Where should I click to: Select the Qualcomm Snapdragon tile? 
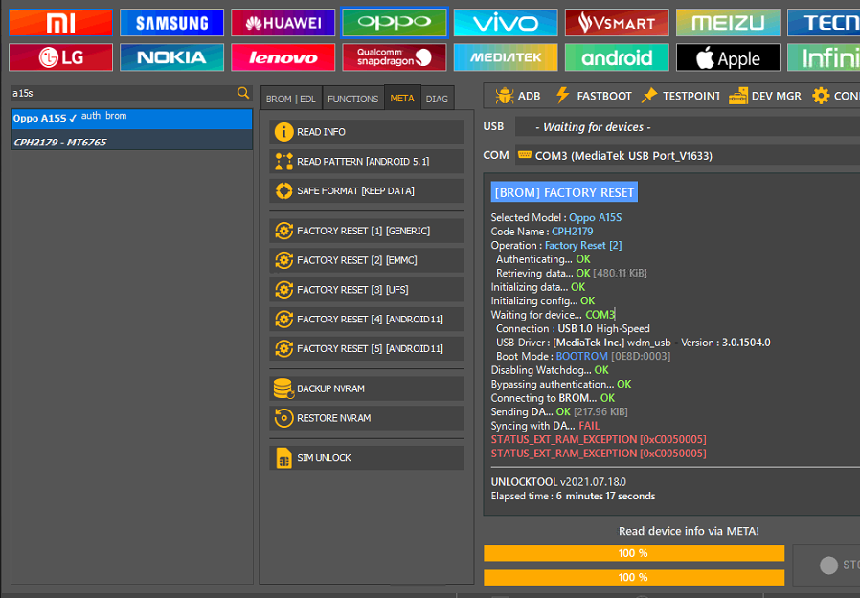pyautogui.click(x=395, y=57)
